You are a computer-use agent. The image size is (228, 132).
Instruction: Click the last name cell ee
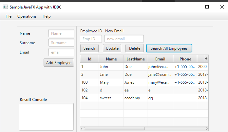coord(135,90)
